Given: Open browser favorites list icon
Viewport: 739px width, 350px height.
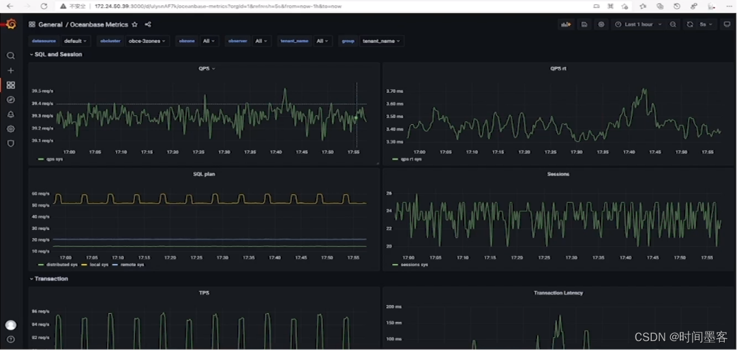Looking at the screenshot, I should (643, 6).
